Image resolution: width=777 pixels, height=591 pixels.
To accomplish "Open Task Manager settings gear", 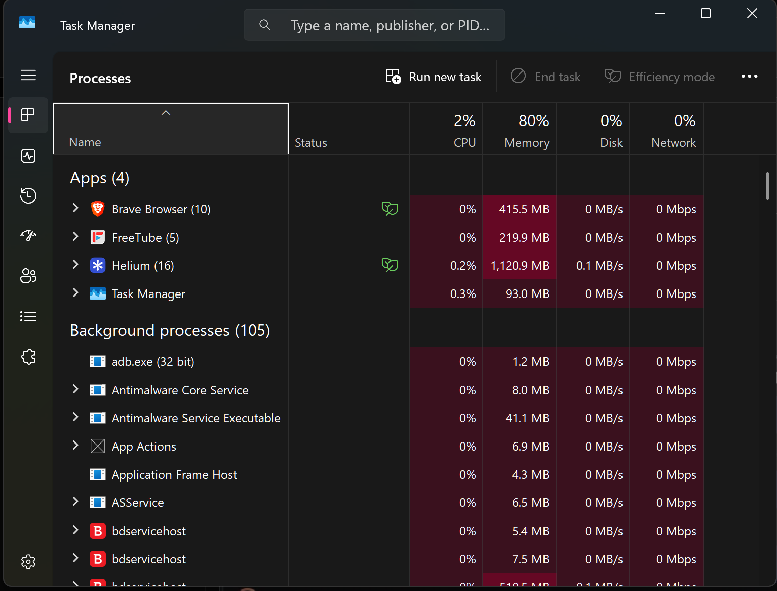I will [x=28, y=562].
